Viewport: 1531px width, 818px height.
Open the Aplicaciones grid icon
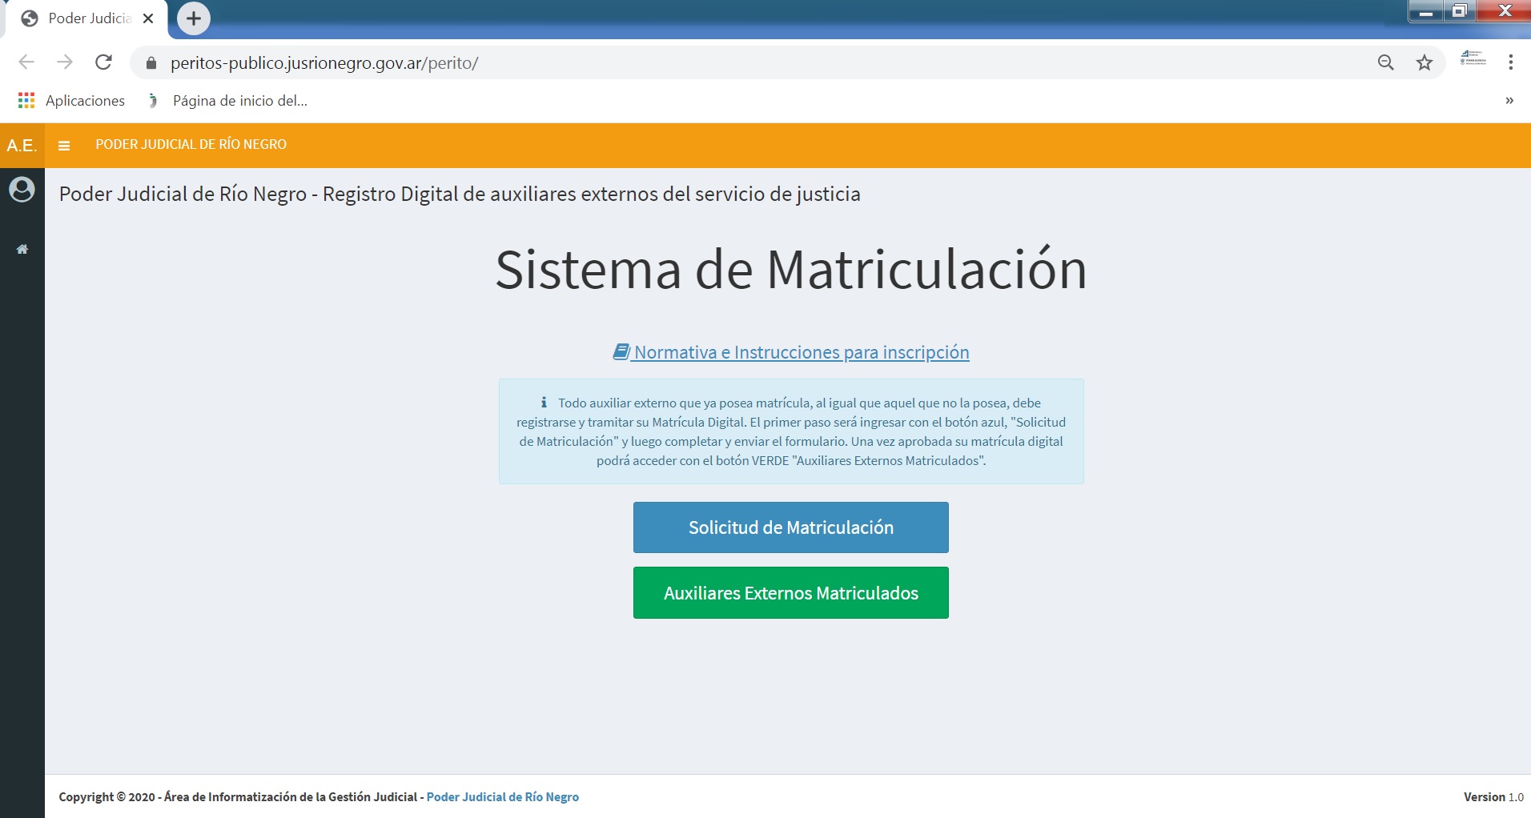pos(26,100)
